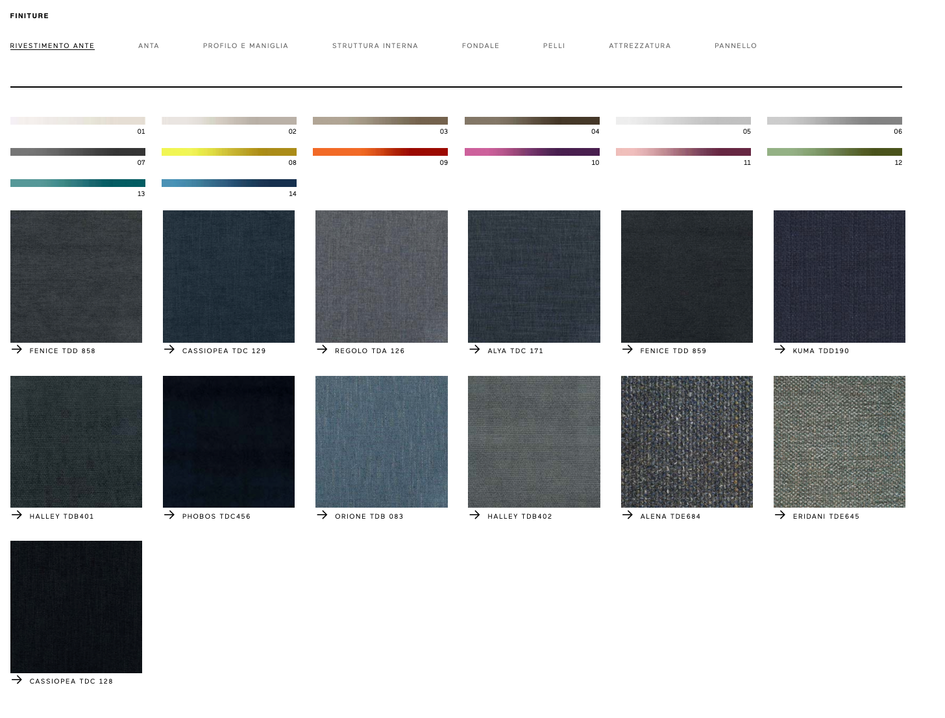Click the arrow icon next to Cassiopea TDC 129
This screenshot has height=718, width=945.
click(x=169, y=350)
